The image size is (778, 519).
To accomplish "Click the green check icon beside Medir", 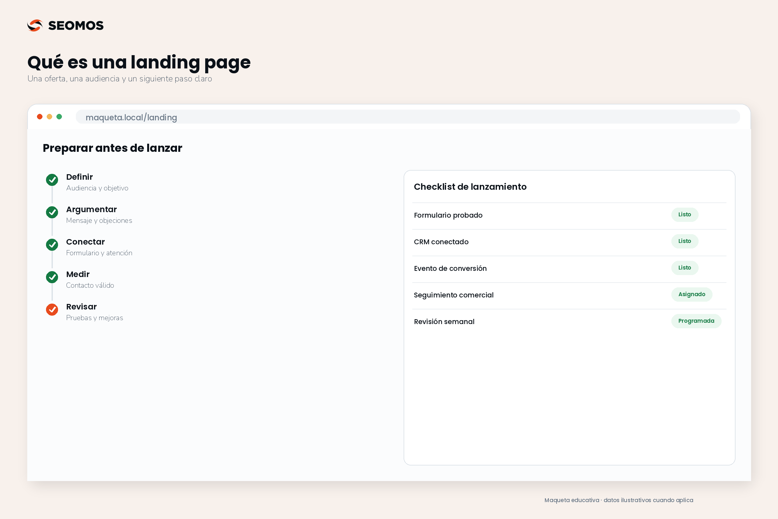I will coord(52,277).
